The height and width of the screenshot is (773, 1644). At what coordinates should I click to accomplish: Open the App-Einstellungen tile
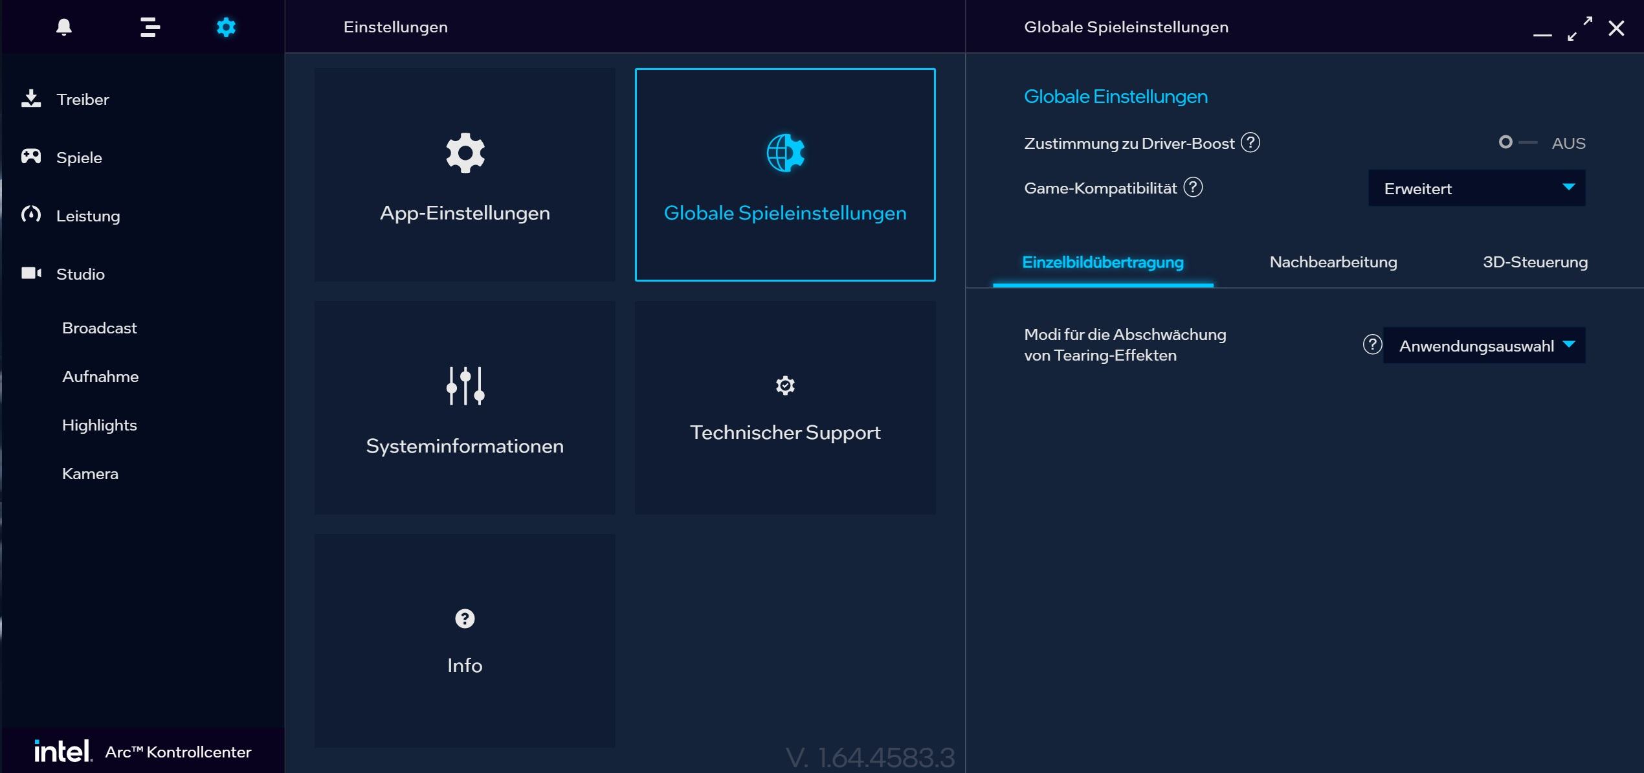pyautogui.click(x=465, y=175)
